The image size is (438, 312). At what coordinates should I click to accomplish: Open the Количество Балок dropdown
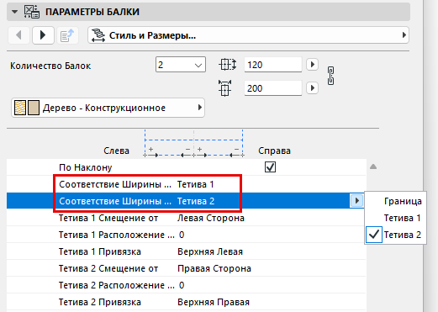pos(181,65)
